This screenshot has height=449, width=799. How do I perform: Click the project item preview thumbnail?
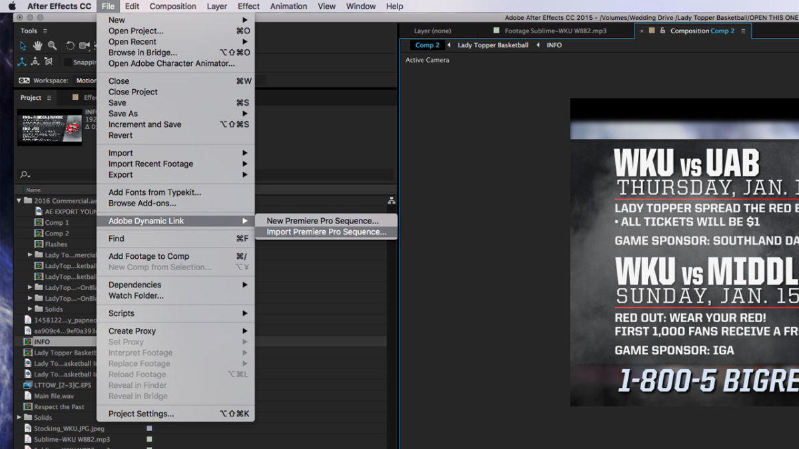pos(49,126)
